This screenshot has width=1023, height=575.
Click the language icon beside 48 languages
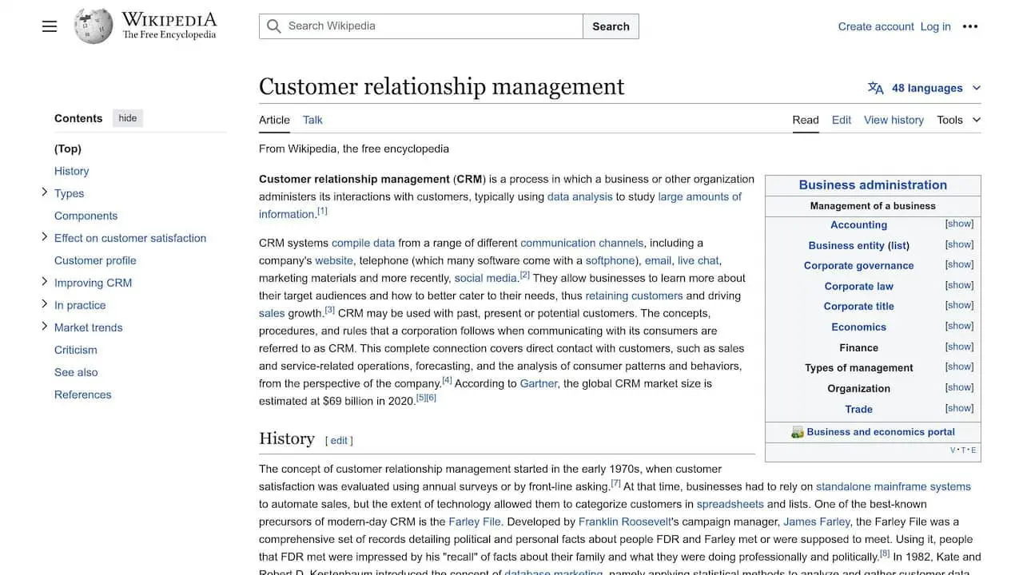[x=876, y=88]
